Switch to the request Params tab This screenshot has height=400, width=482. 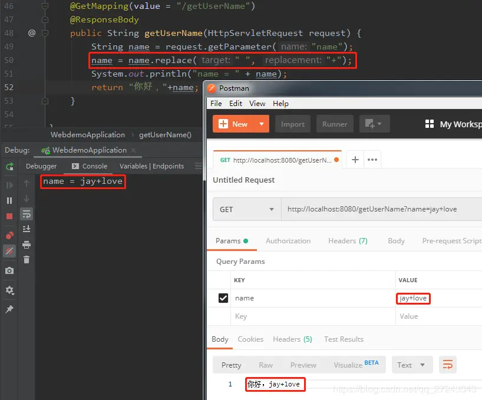coord(232,241)
